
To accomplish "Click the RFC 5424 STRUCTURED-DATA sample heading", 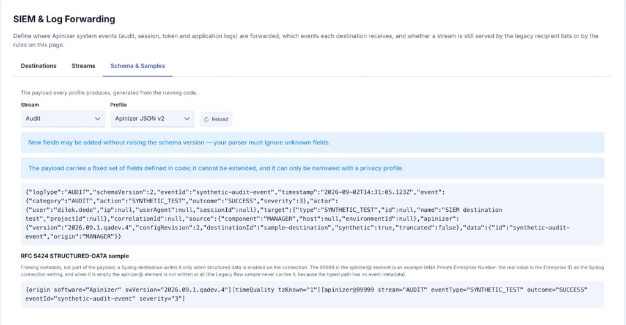I will click(75, 256).
